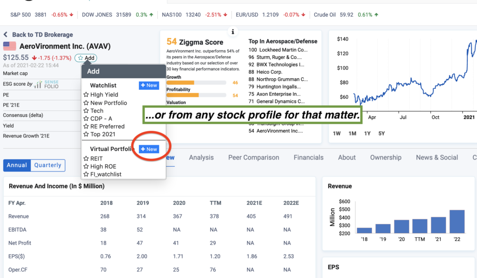Click the EPS($) row label
The height and width of the screenshot is (278, 477).
[x=16, y=257]
